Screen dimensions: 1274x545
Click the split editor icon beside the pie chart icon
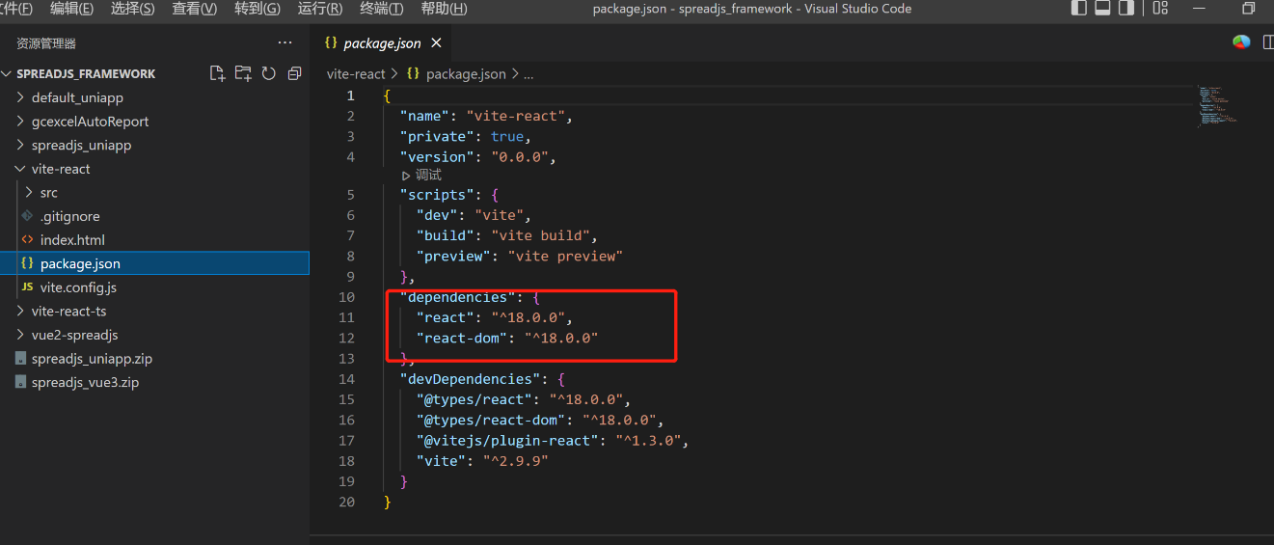tap(1267, 42)
